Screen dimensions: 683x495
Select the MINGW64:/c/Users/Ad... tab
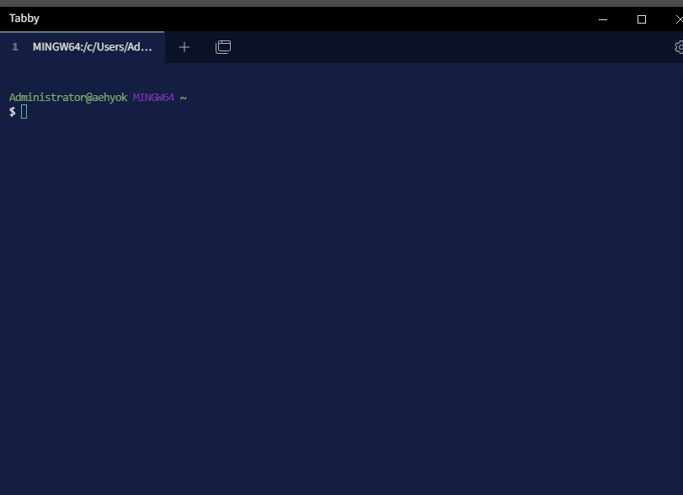pos(83,47)
